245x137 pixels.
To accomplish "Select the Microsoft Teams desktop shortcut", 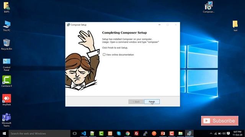I will (7, 120).
